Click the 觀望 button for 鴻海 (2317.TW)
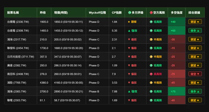Screen dimensions: 209x112 (x=195, y=39)
